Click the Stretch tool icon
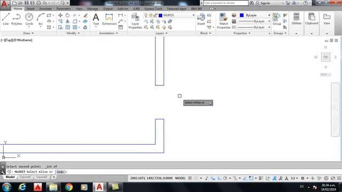This screenshot has height=192, width=342. [60, 27]
